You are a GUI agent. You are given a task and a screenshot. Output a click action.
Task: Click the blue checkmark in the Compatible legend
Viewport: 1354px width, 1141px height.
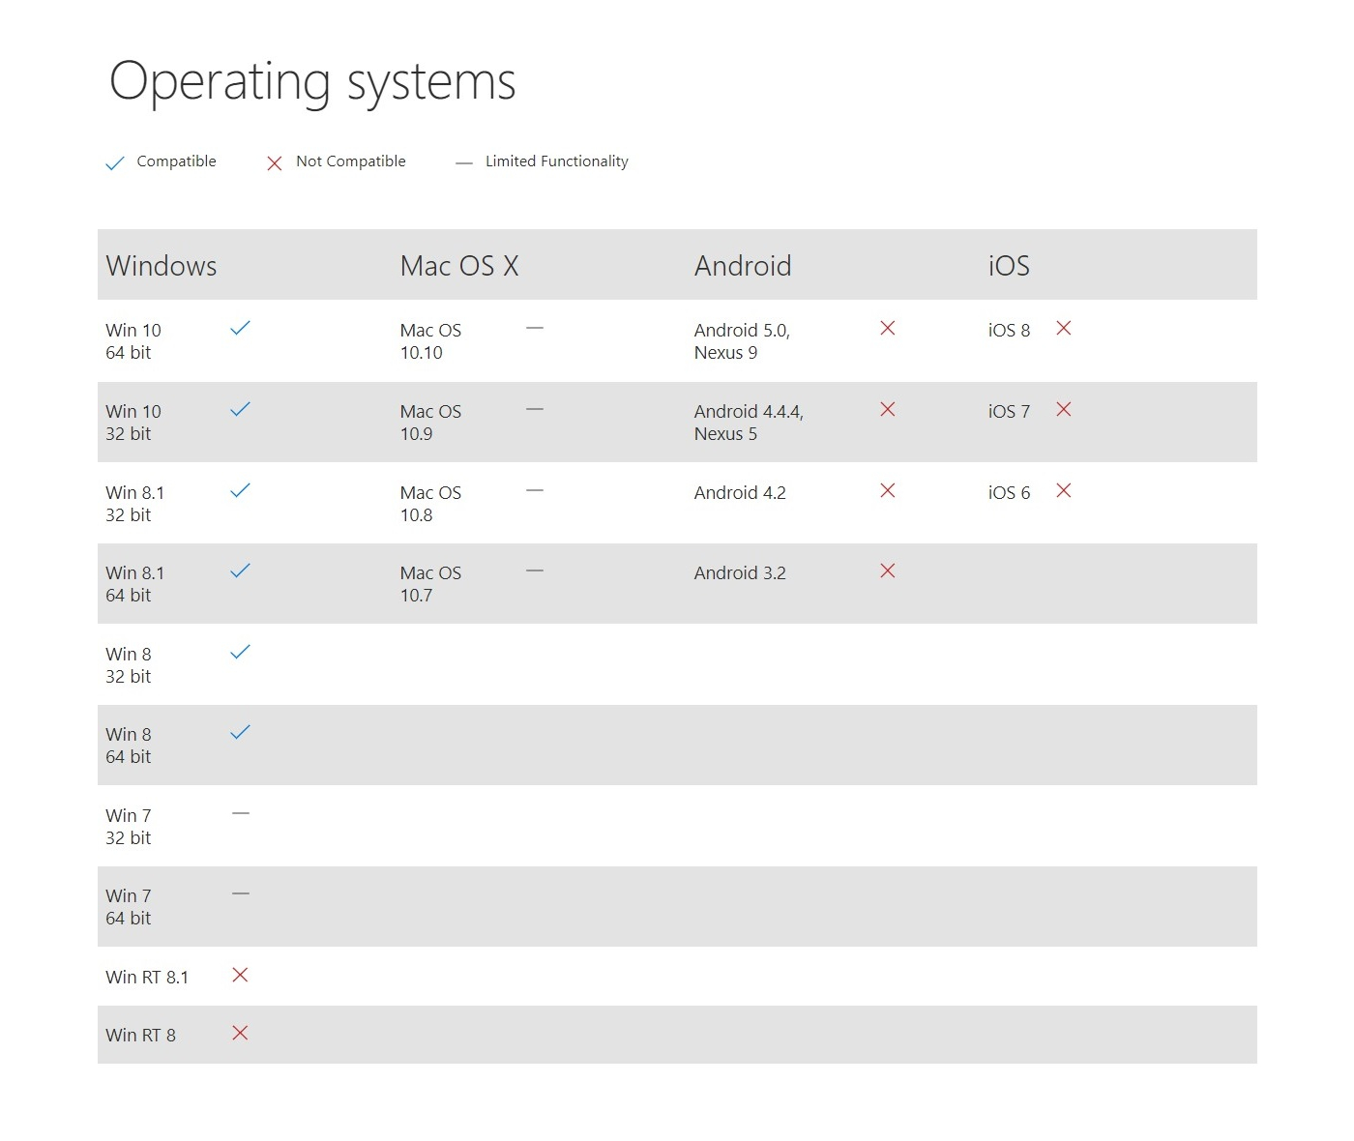tap(114, 163)
